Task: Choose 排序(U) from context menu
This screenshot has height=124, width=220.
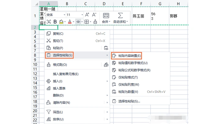Action: coord(77,119)
